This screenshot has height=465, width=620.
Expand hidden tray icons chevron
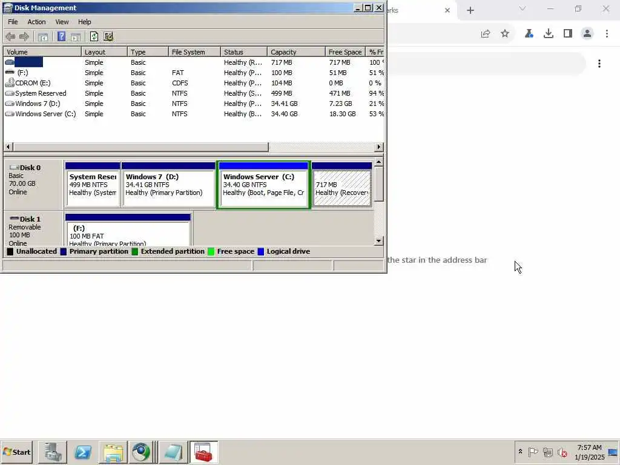pyautogui.click(x=520, y=452)
